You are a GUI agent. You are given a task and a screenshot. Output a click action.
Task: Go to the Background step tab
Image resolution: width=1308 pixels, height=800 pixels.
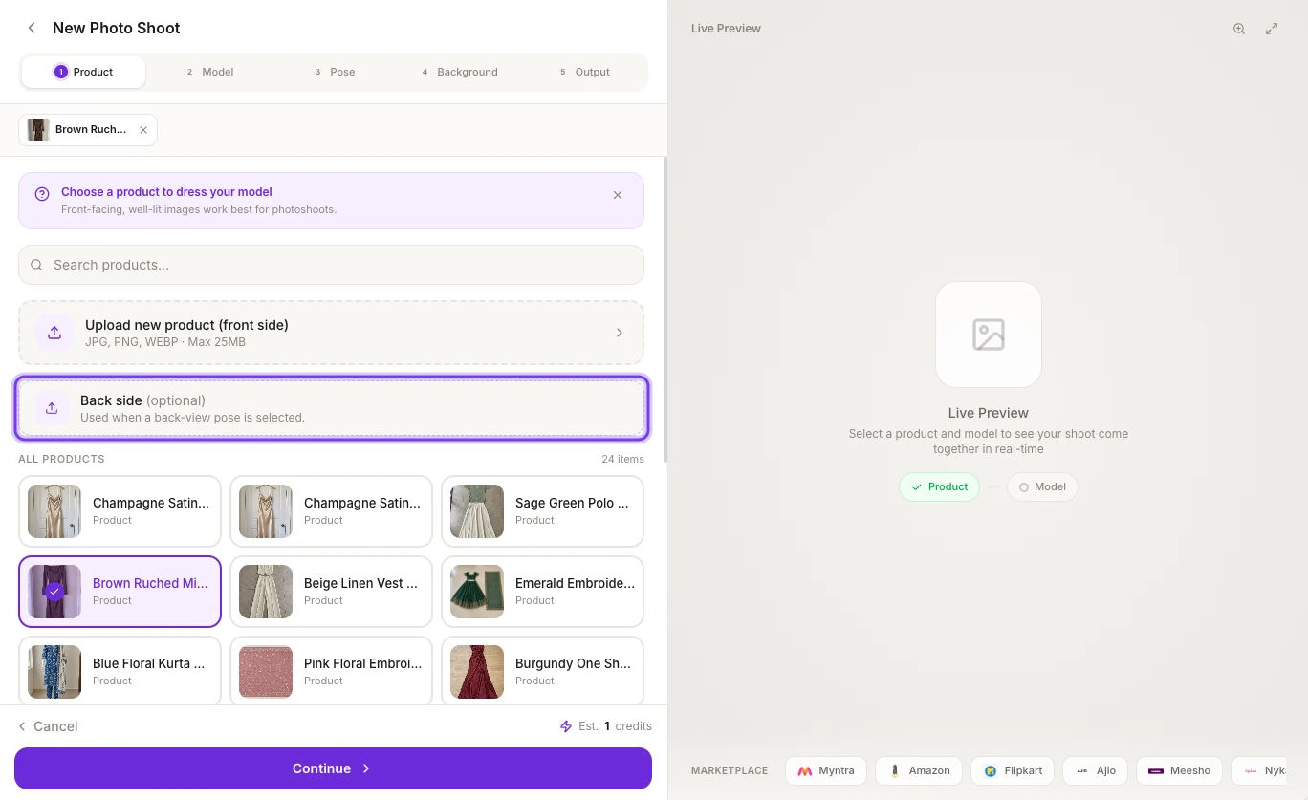460,72
